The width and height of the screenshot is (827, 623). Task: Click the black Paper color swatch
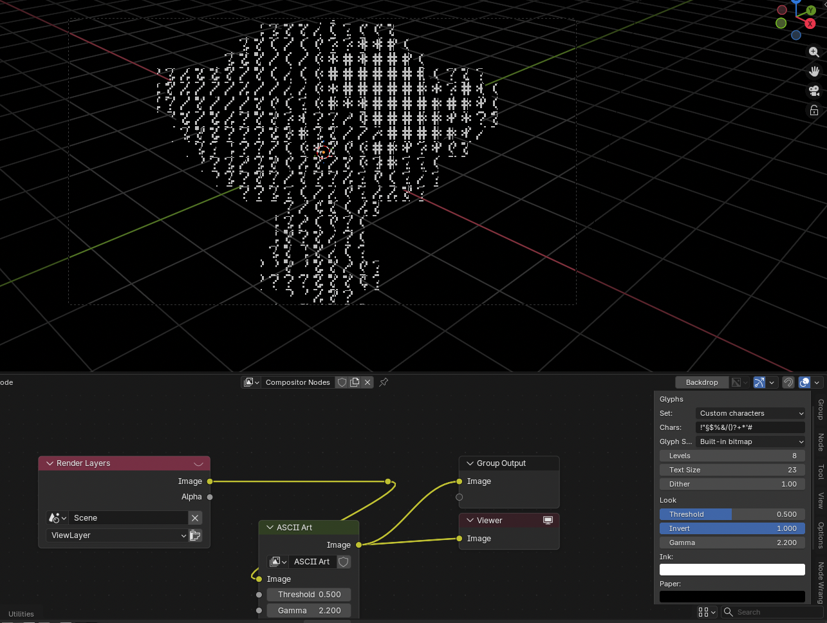[732, 597]
